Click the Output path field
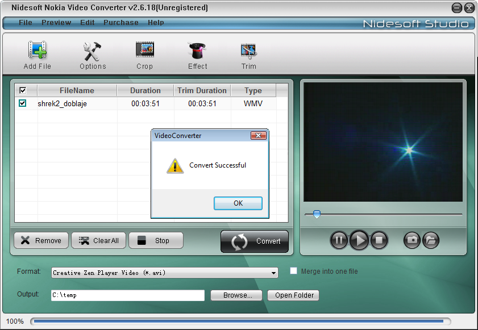The height and width of the screenshot is (330, 478). tap(128, 295)
